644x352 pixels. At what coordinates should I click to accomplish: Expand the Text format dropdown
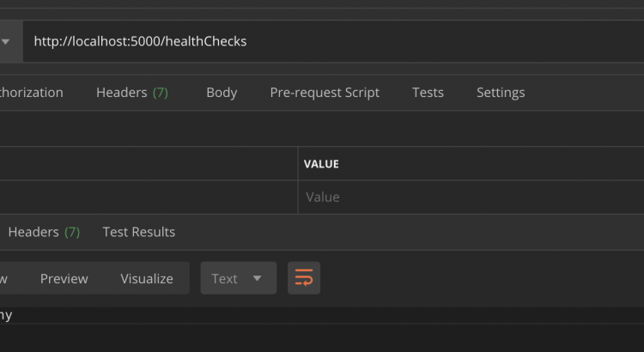[238, 278]
